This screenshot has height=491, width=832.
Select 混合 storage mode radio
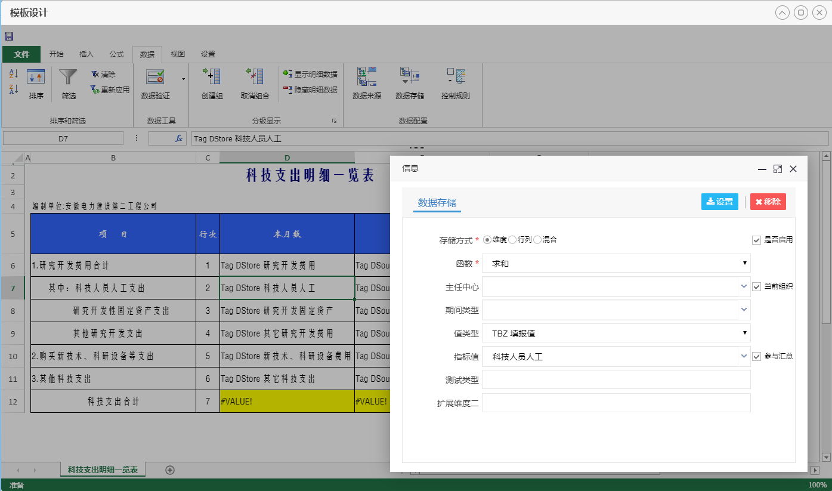pos(537,239)
